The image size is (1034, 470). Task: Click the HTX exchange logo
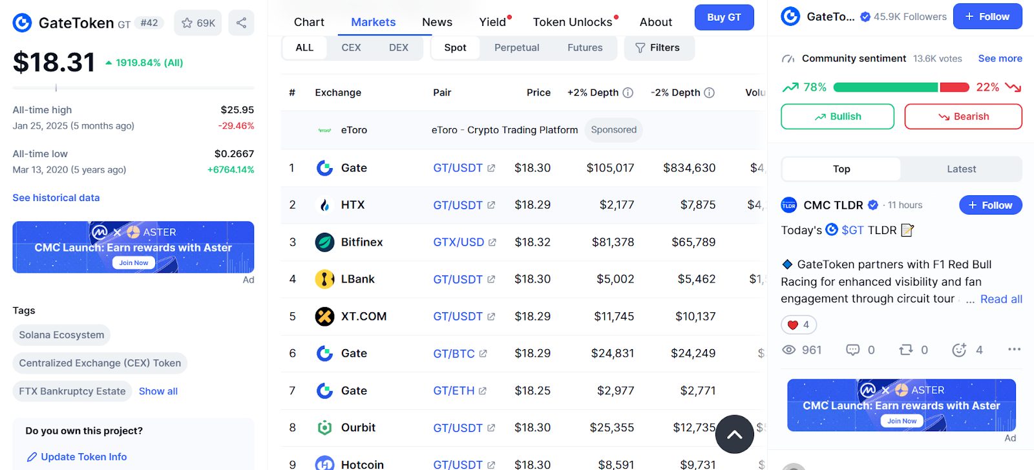click(324, 205)
